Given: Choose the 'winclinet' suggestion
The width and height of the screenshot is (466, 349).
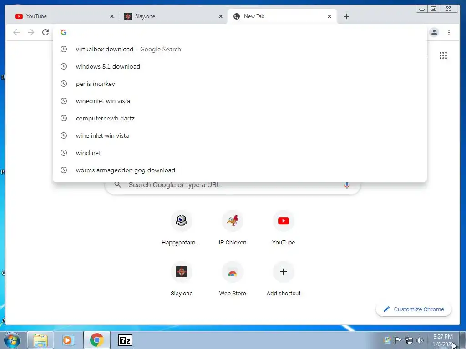Looking at the screenshot, I should [239, 153].
